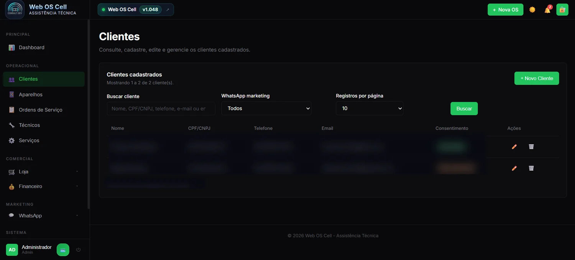Expand the Loja submenu arrow
Viewport: 575px width, 260px height.
(x=77, y=171)
